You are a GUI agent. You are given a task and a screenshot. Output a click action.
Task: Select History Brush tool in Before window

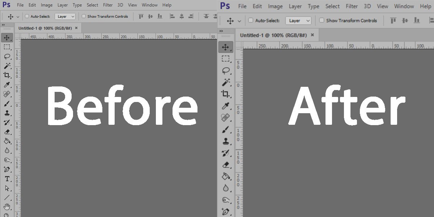click(7, 123)
